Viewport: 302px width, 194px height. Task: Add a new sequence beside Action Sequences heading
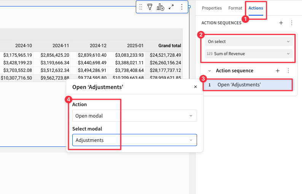pyautogui.click(x=281, y=23)
